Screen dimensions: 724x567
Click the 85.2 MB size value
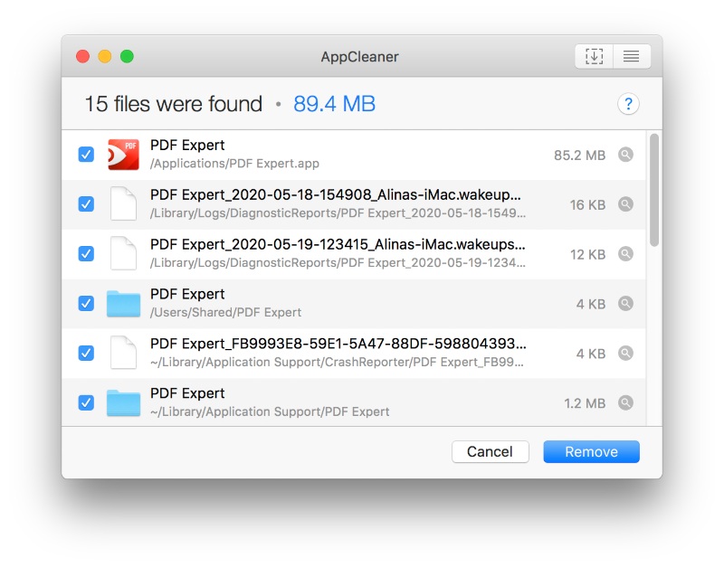[x=579, y=155]
